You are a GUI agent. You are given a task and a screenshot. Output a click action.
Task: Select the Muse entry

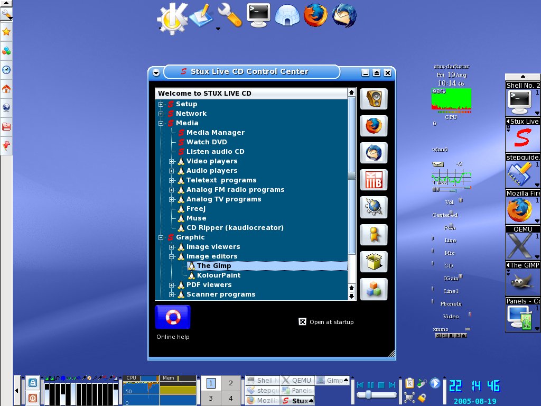[x=197, y=218]
